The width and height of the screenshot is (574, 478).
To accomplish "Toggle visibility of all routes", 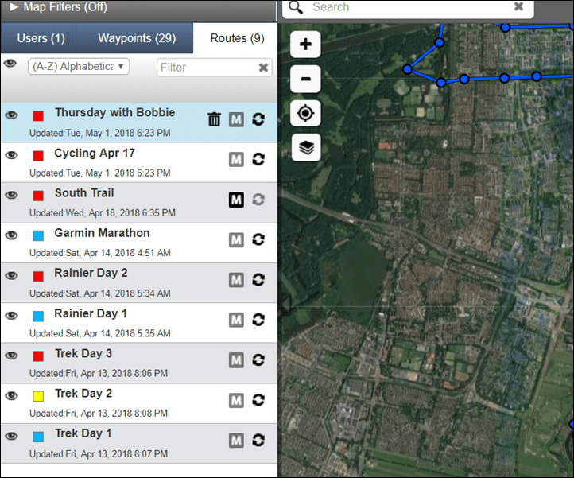I will 10,64.
